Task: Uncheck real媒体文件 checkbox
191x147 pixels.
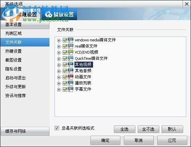Action: [65, 46]
